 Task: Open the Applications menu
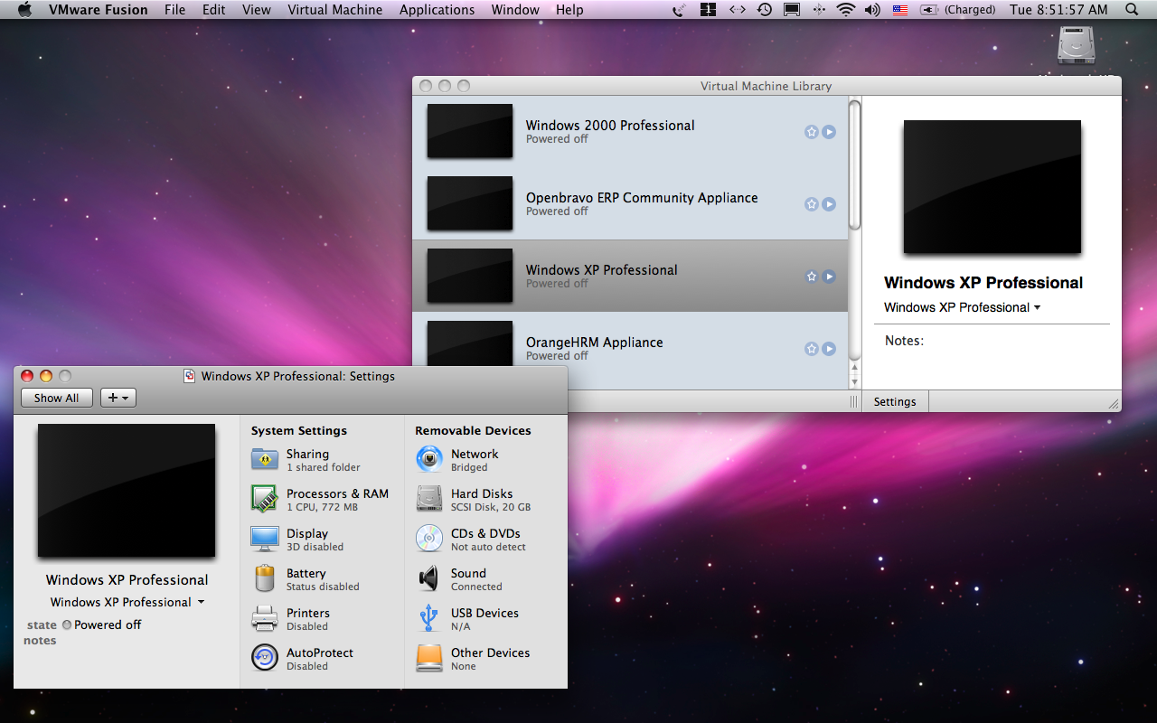tap(437, 10)
